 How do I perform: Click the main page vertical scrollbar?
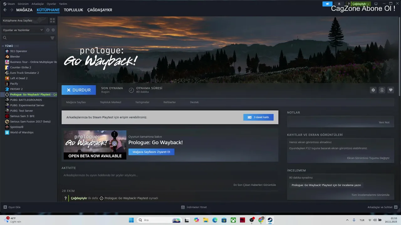[399, 57]
